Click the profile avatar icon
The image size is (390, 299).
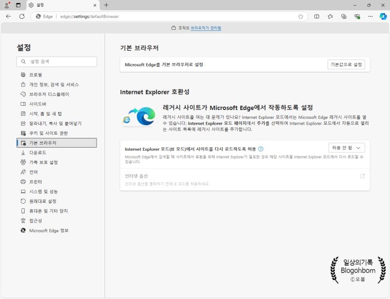tap(7, 5)
